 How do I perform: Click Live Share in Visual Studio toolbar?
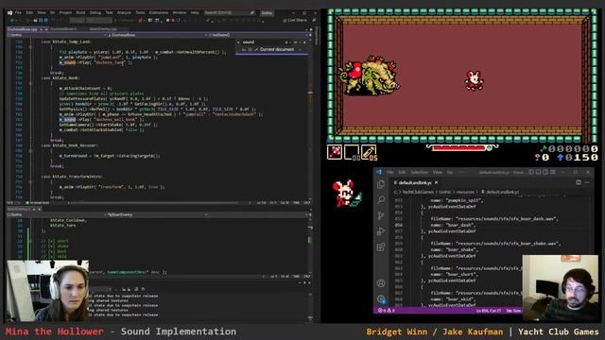tap(295, 20)
